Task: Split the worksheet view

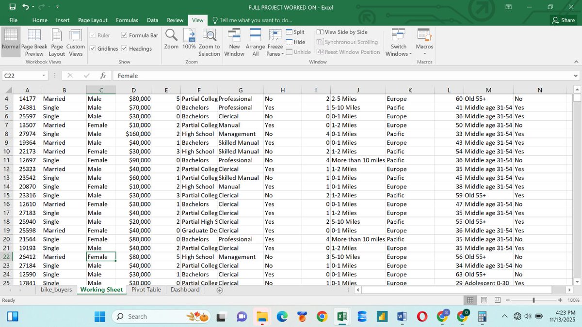Action: 296,31
